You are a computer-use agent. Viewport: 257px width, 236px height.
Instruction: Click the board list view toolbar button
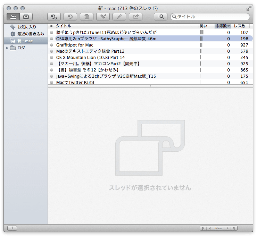point(13,16)
